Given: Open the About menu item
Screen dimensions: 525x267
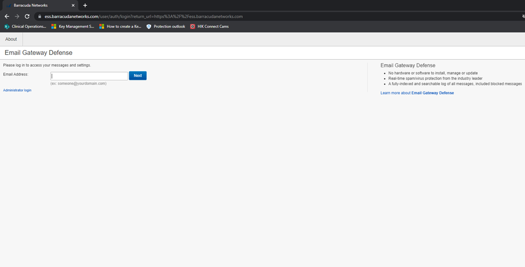Looking at the screenshot, I should [11, 39].
